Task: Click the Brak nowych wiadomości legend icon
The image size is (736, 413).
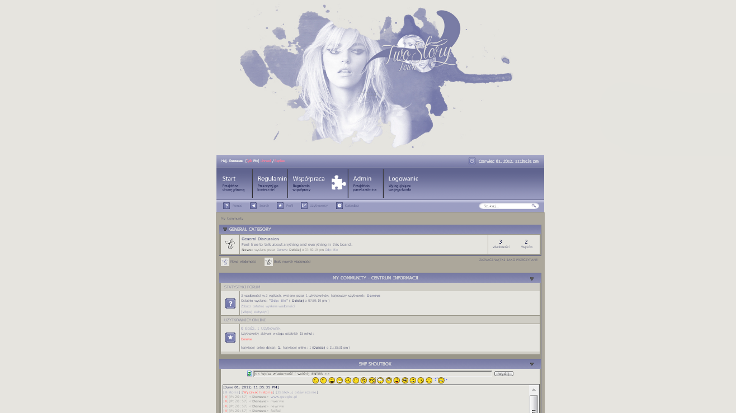Action: click(x=268, y=262)
